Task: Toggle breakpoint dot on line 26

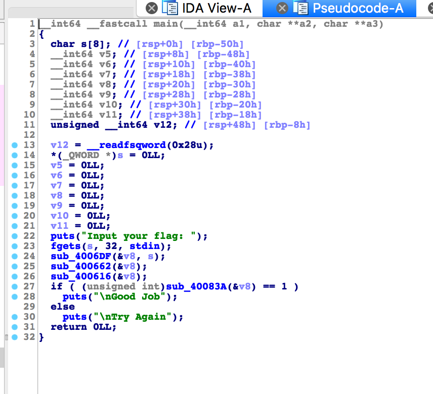Action: point(15,276)
